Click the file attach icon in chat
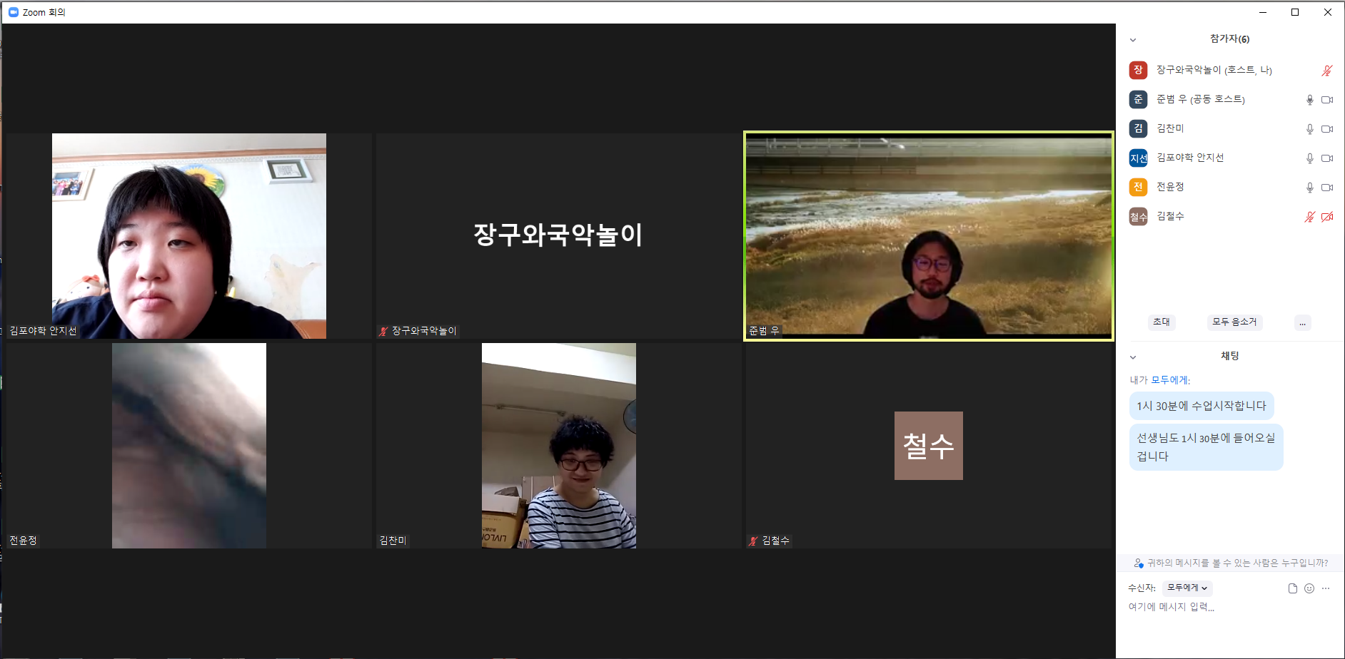The image size is (1345, 659). [1292, 588]
